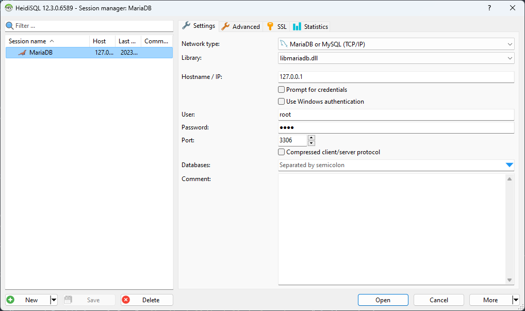Click the Comment column header in session list
Image resolution: width=525 pixels, height=311 pixels.
[x=156, y=41]
